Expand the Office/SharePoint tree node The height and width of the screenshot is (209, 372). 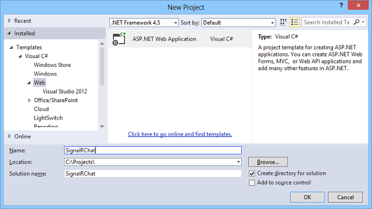30,100
